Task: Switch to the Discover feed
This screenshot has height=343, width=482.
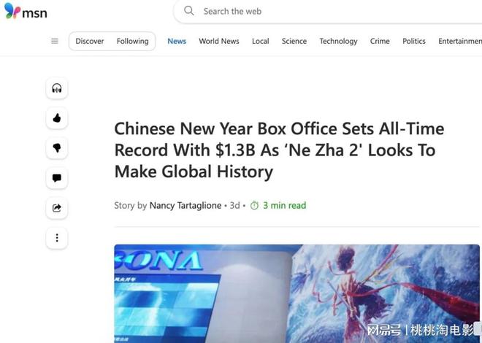Action: 89,41
